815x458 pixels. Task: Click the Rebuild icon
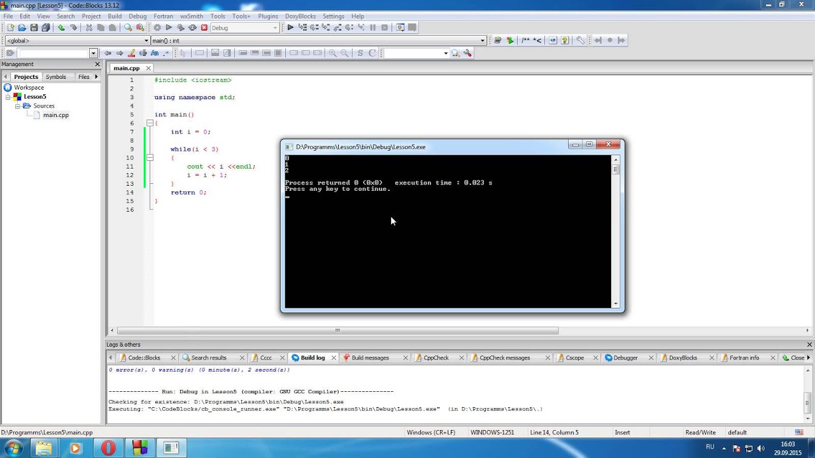coord(192,27)
